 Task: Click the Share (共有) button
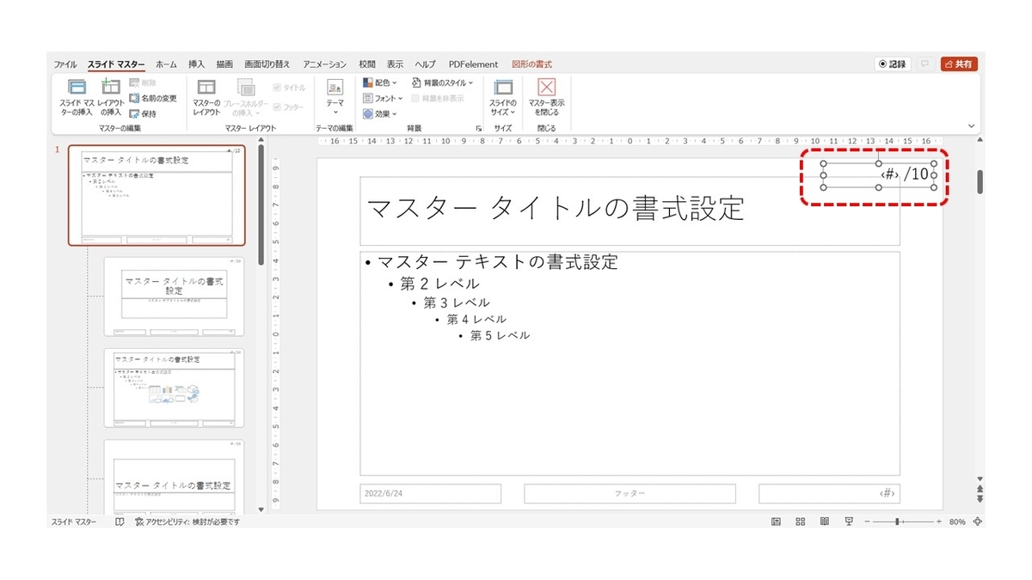click(x=959, y=64)
